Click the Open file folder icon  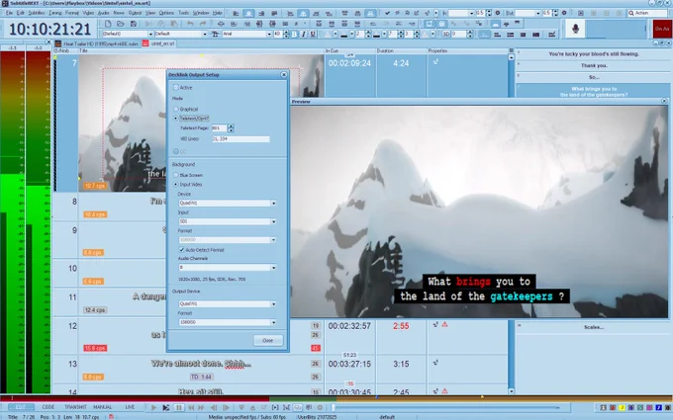(121, 24)
